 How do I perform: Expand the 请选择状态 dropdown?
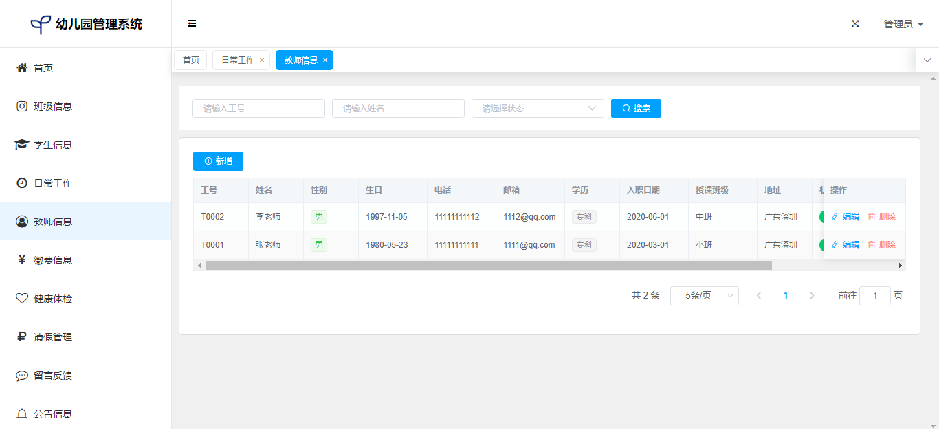pyautogui.click(x=537, y=108)
